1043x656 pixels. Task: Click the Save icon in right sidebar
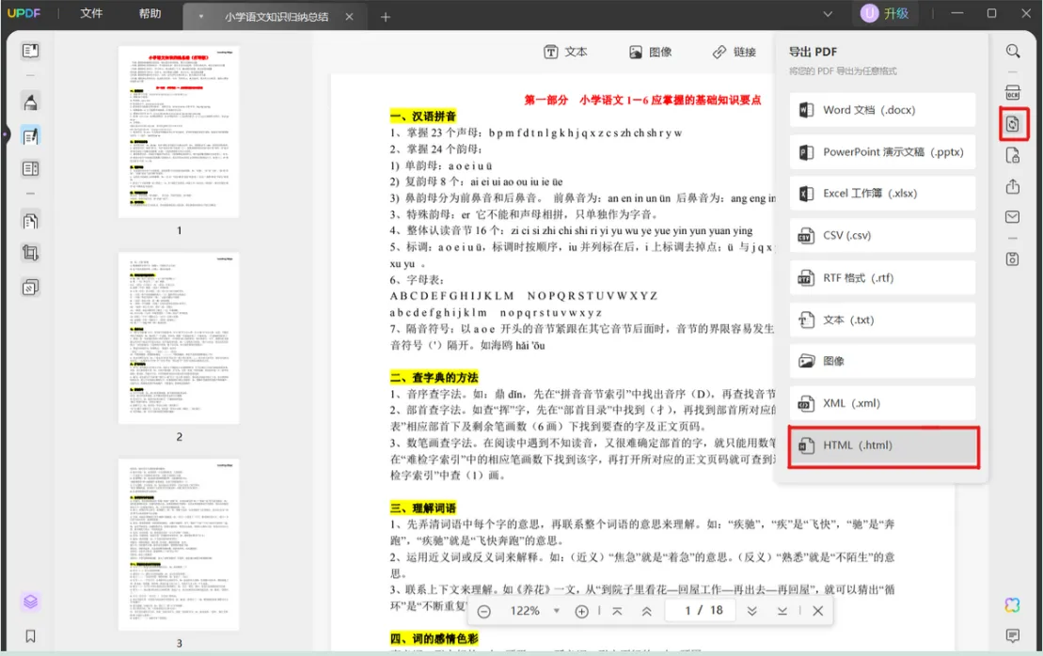[1012, 258]
